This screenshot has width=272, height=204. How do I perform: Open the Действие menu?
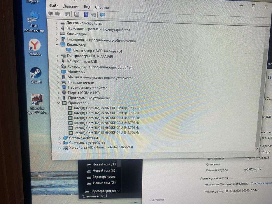coord(71,6)
